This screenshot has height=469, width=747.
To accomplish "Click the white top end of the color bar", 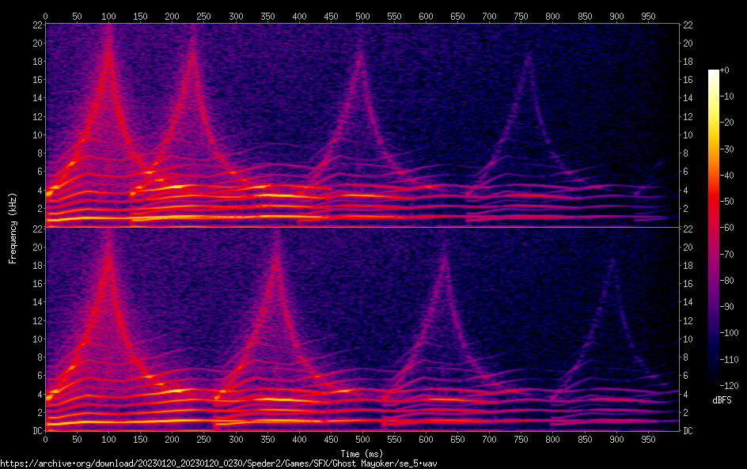I will [714, 72].
